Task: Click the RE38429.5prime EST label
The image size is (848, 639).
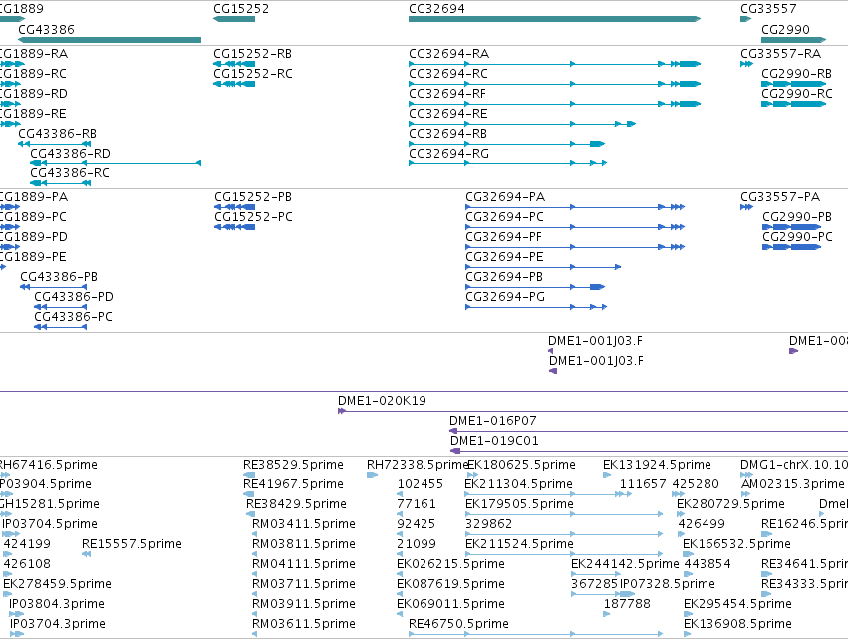Action: pos(296,504)
